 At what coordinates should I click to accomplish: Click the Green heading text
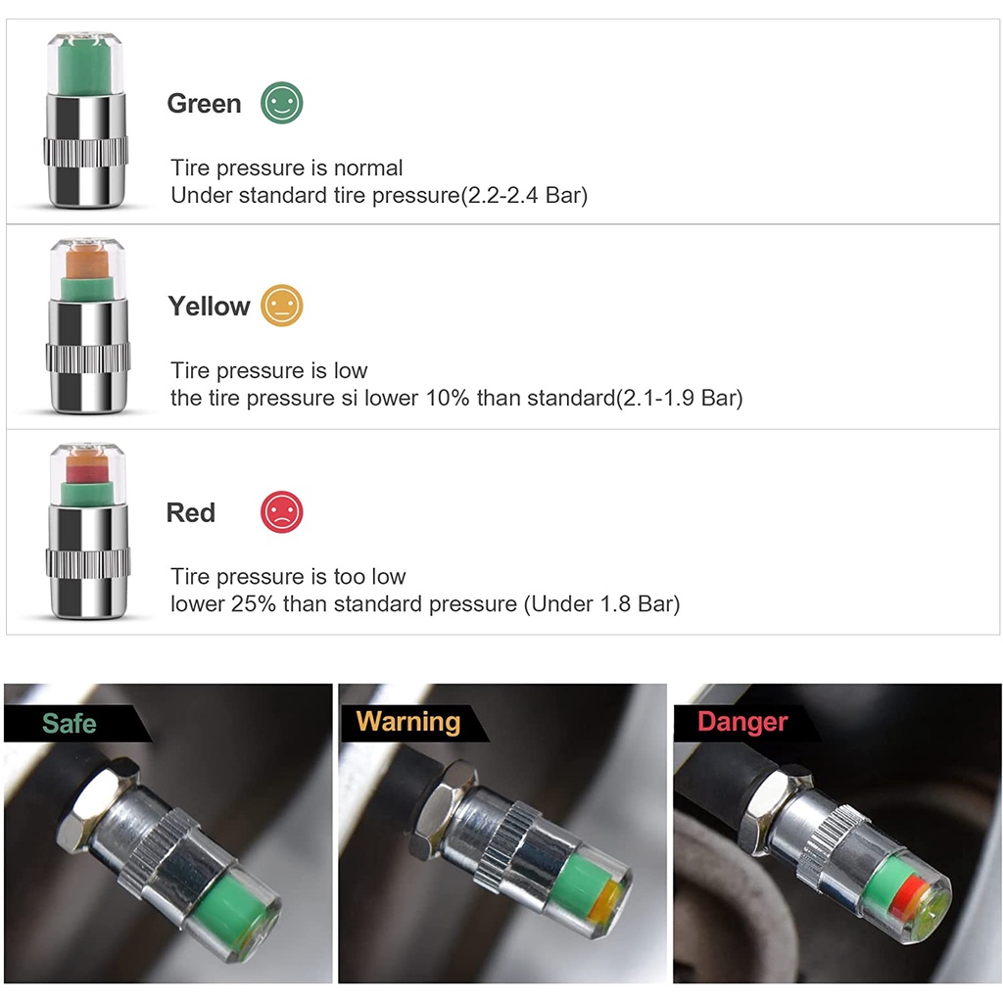pos(204,104)
